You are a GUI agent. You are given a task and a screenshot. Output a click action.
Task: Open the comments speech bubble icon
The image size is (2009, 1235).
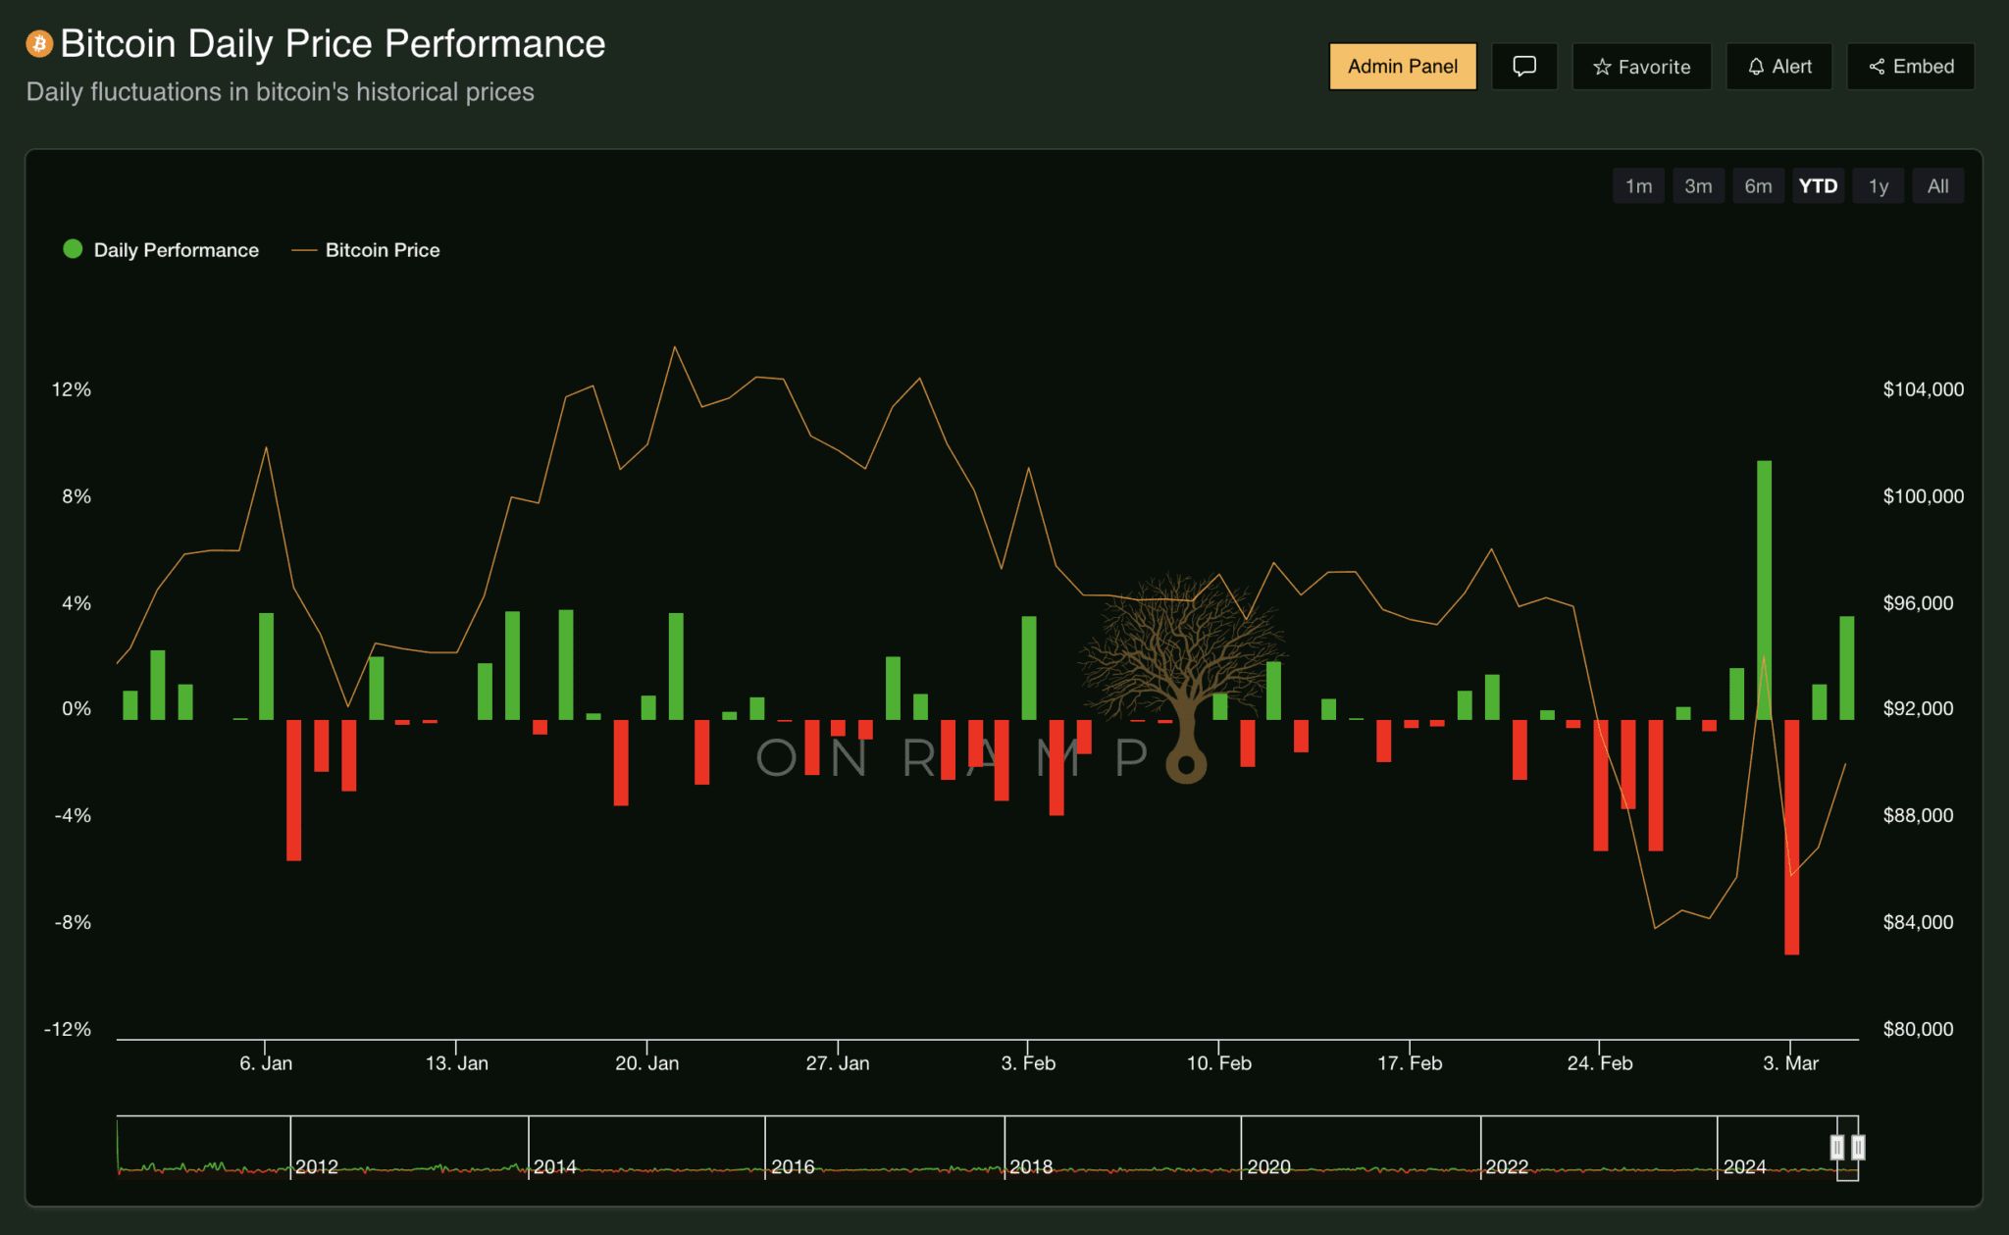[x=1523, y=67]
